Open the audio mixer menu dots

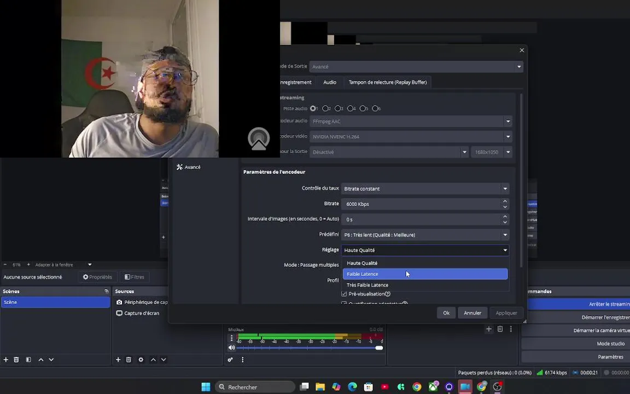point(243,360)
